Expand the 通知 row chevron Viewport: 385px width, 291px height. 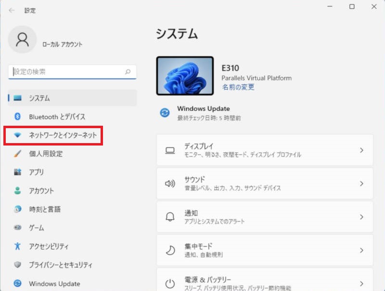point(361,217)
